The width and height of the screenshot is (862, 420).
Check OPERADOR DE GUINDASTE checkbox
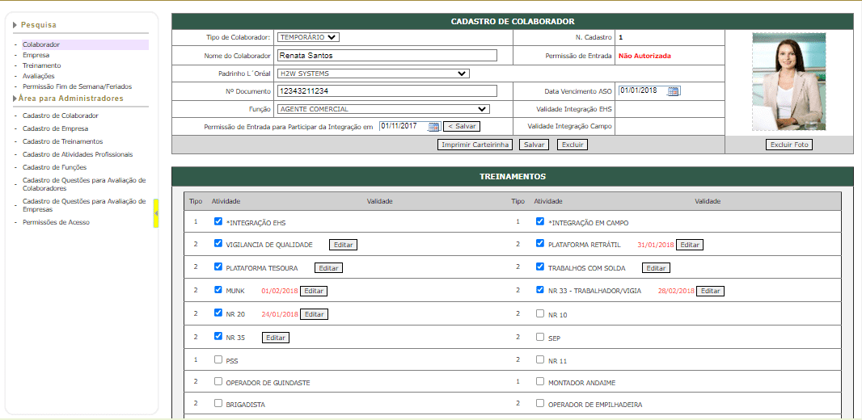coord(218,381)
